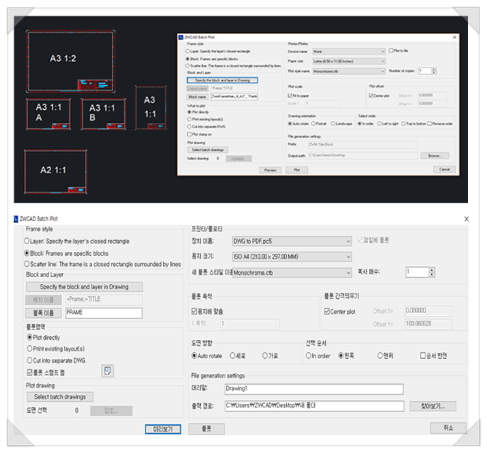The width and height of the screenshot is (487, 453).
Task: Select Auto rotate orientation in Korean dialog
Action: point(207,355)
